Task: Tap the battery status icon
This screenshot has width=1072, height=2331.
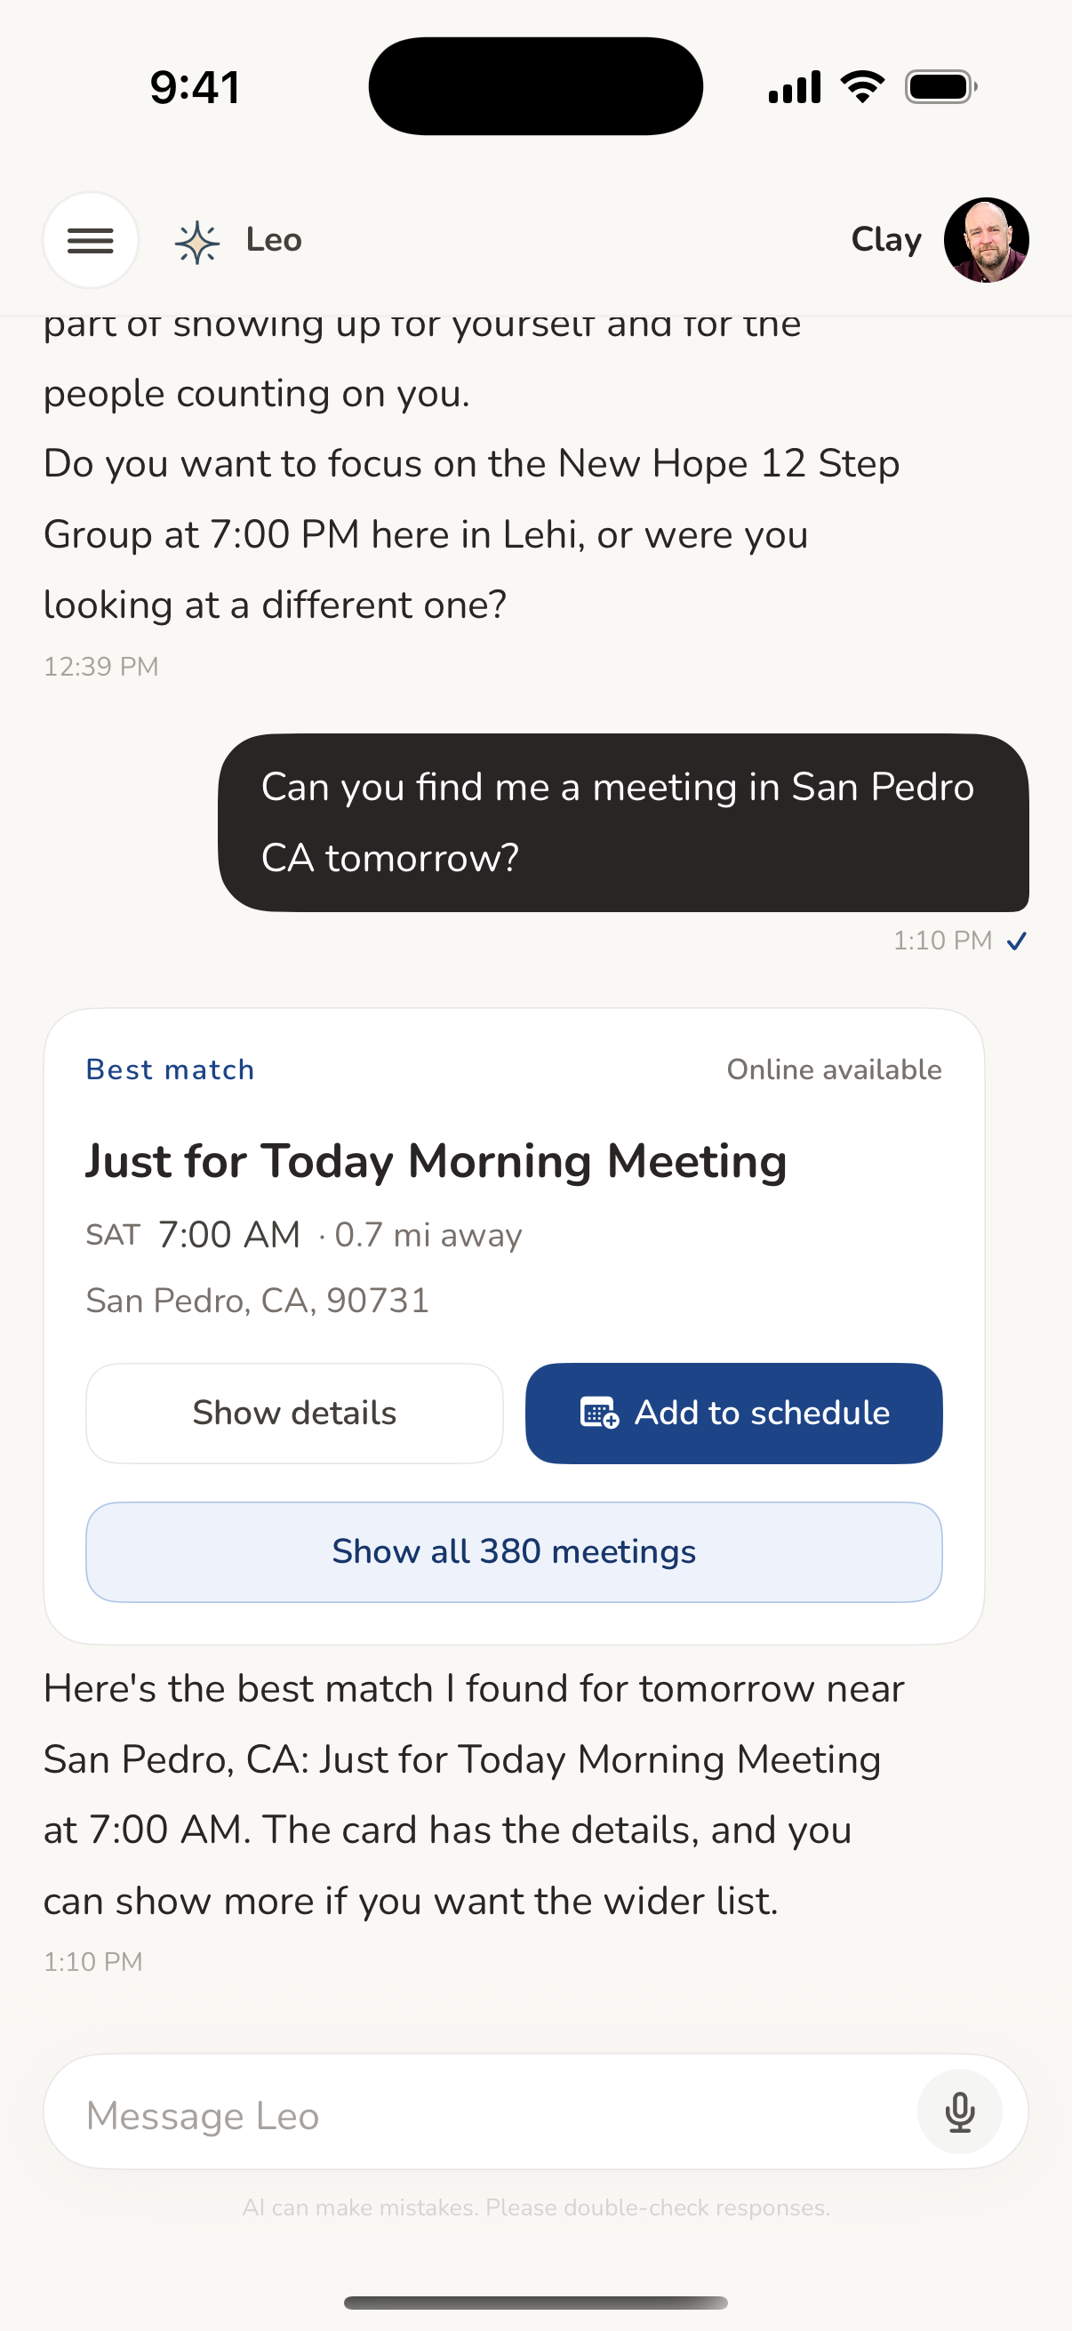Action: click(x=940, y=87)
